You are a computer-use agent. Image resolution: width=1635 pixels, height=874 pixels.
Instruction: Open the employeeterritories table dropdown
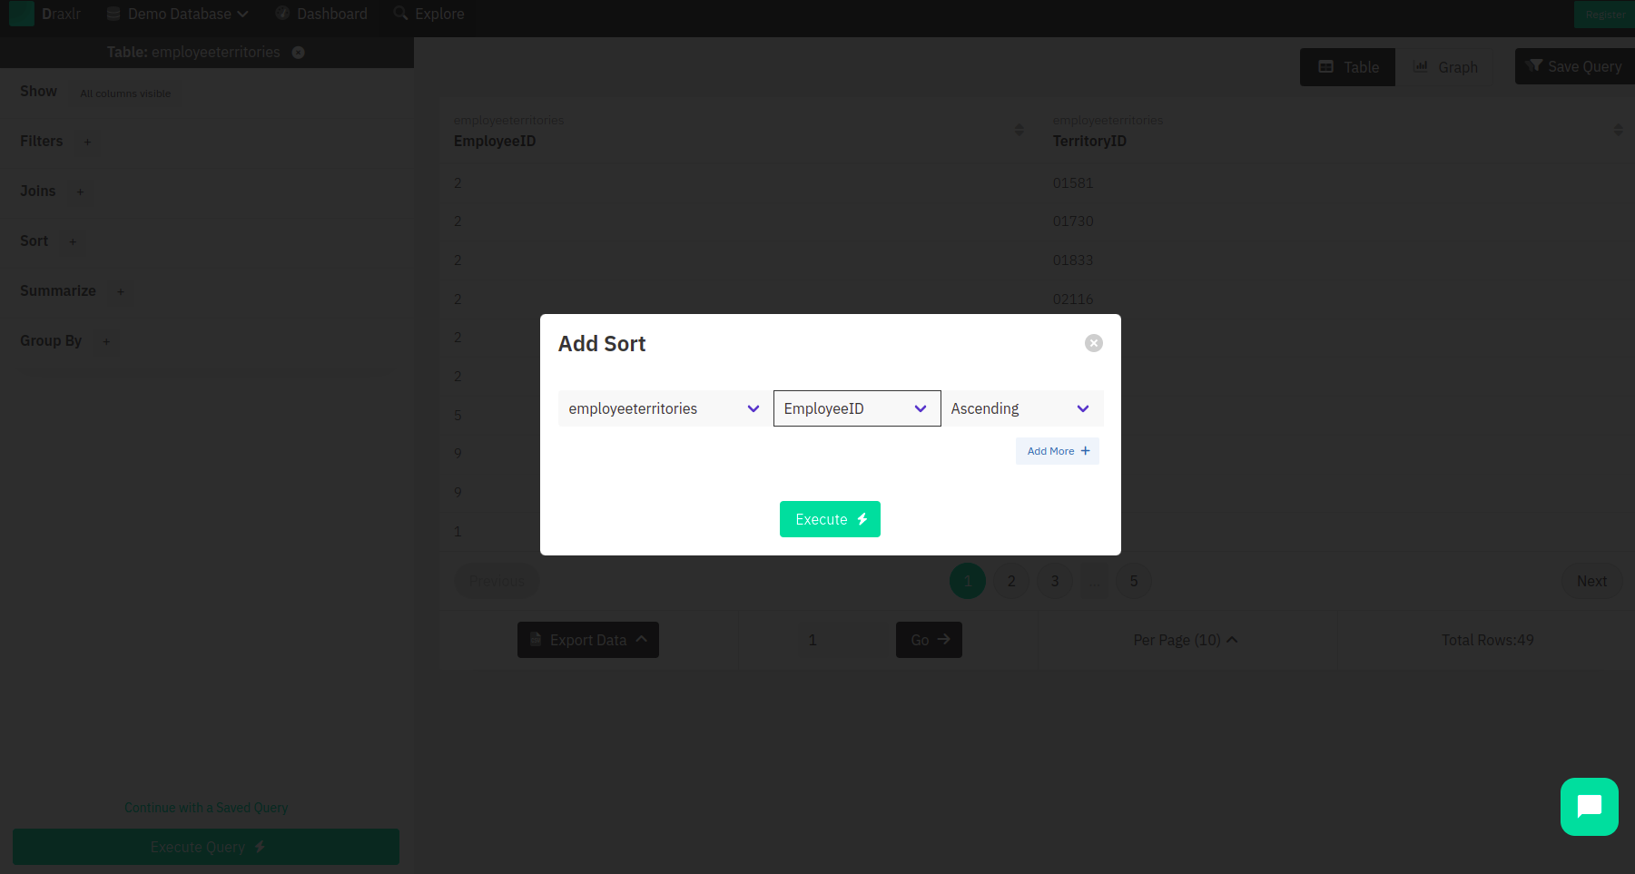(664, 408)
